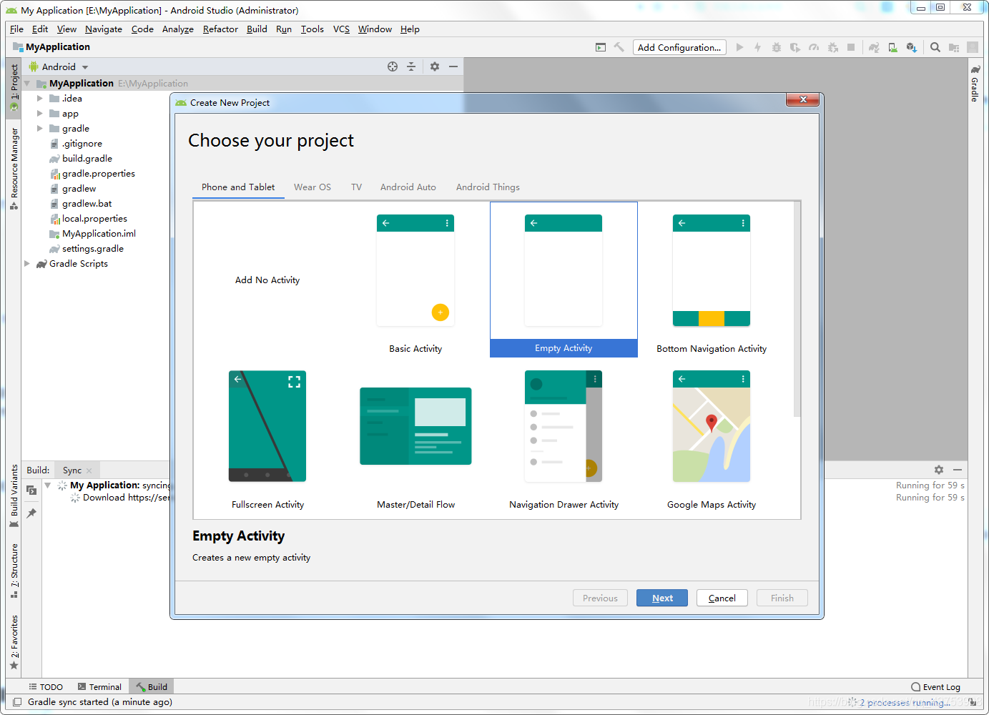Image resolution: width=989 pixels, height=715 pixels.
Task: Click the Next button
Action: click(x=662, y=598)
